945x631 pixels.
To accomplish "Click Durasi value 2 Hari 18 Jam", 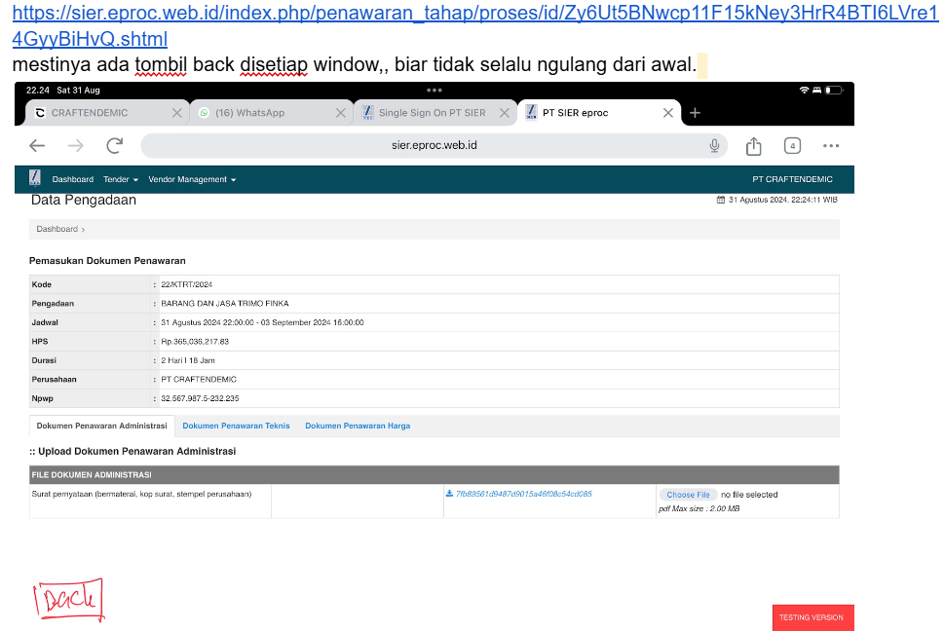I will [x=188, y=360].
